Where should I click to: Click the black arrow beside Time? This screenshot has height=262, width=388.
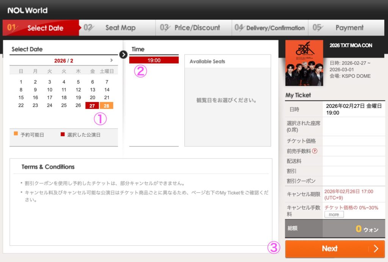pos(123,54)
